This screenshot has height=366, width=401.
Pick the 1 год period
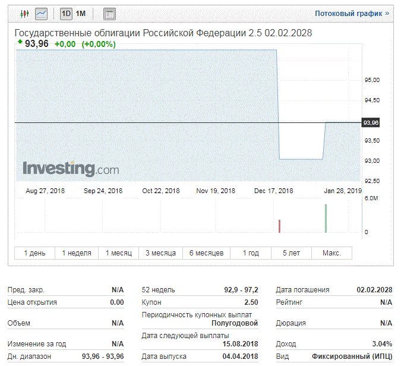click(251, 253)
